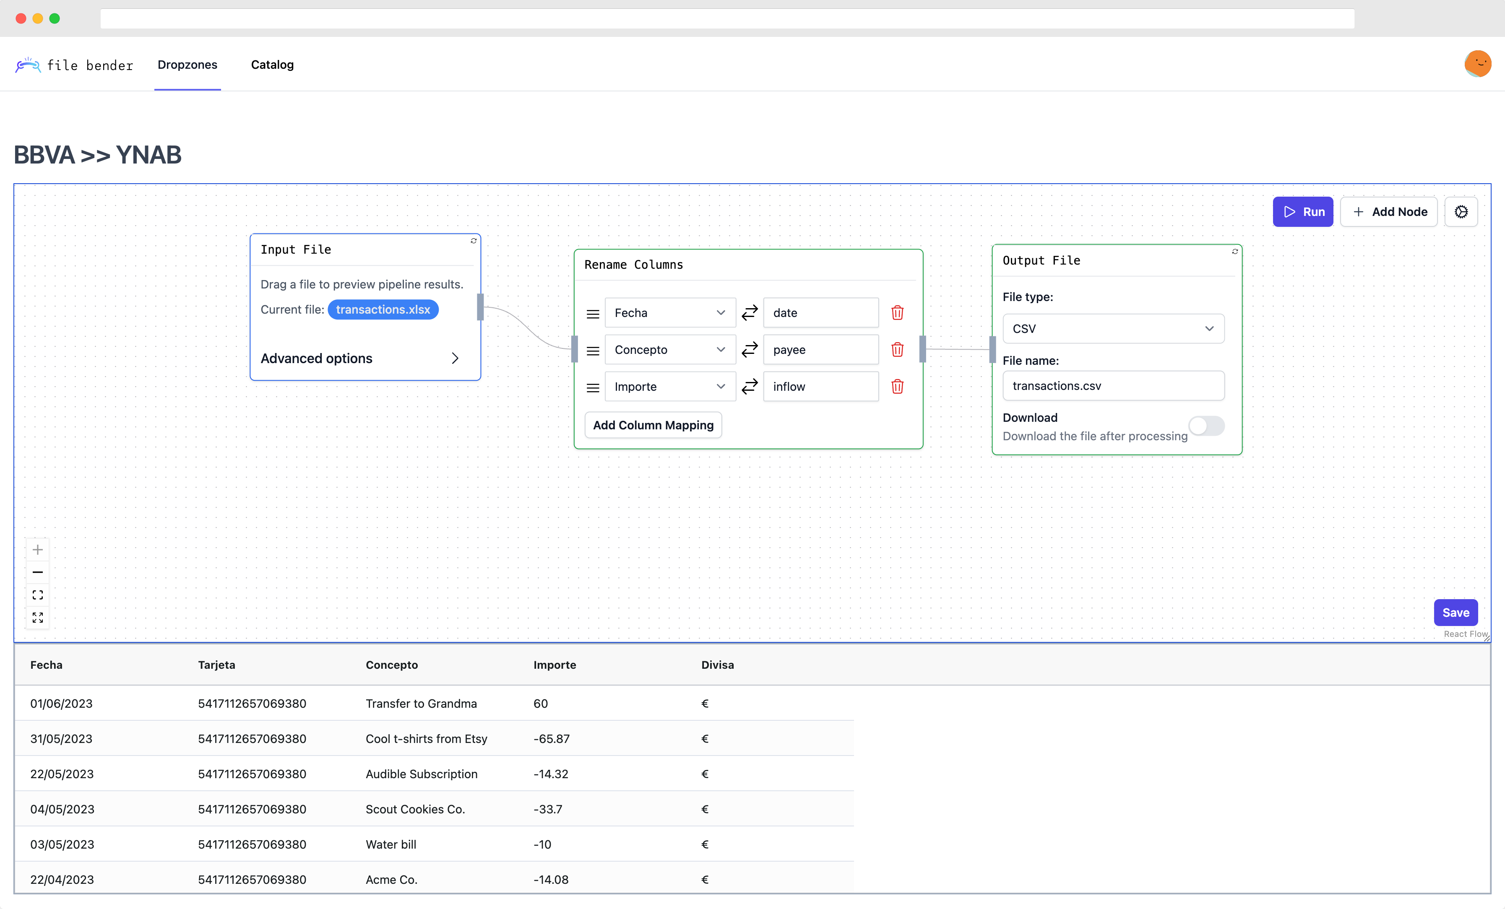
Task: Grab the drag handle for Fecha row
Action: pos(592,314)
